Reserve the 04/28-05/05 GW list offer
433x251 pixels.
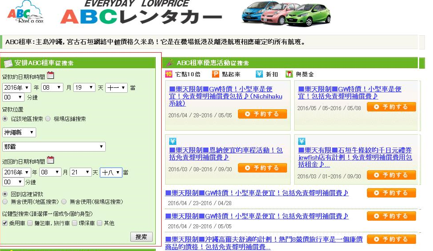(x=391, y=216)
